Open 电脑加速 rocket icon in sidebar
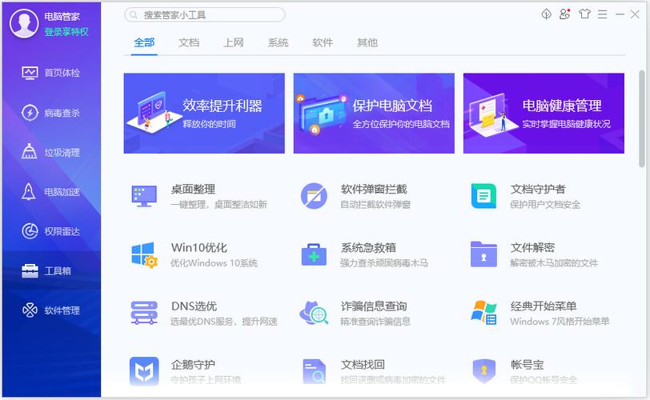This screenshot has height=400, width=650. 29,192
